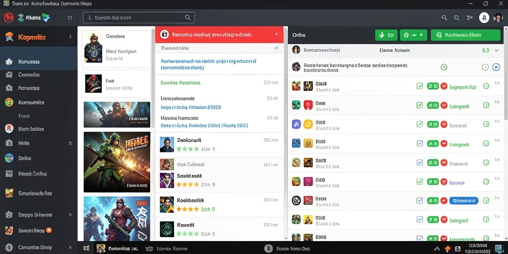
Task: Click the teal cube icon beside the red logo
Action: (21, 18)
